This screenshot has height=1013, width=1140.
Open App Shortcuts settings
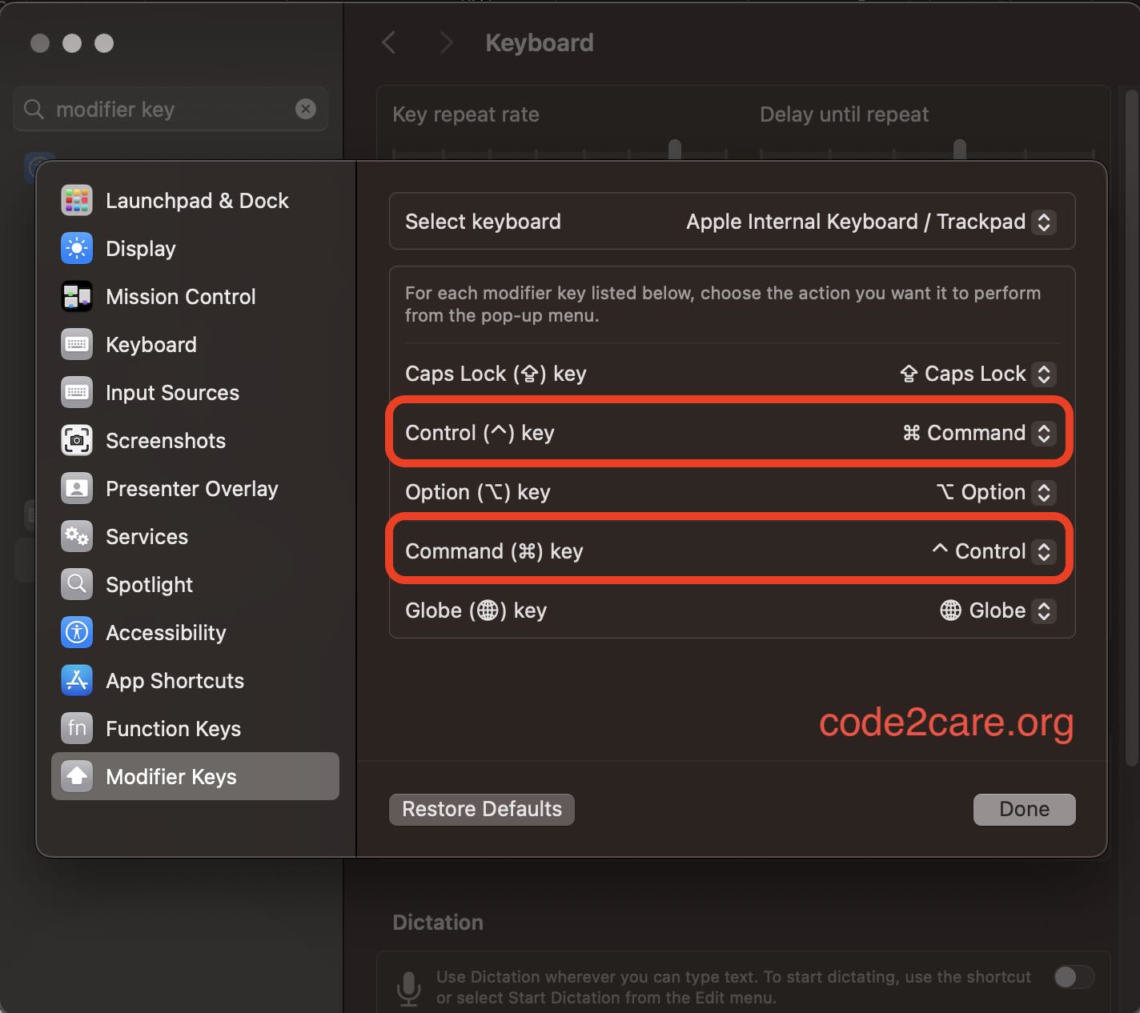pos(175,680)
